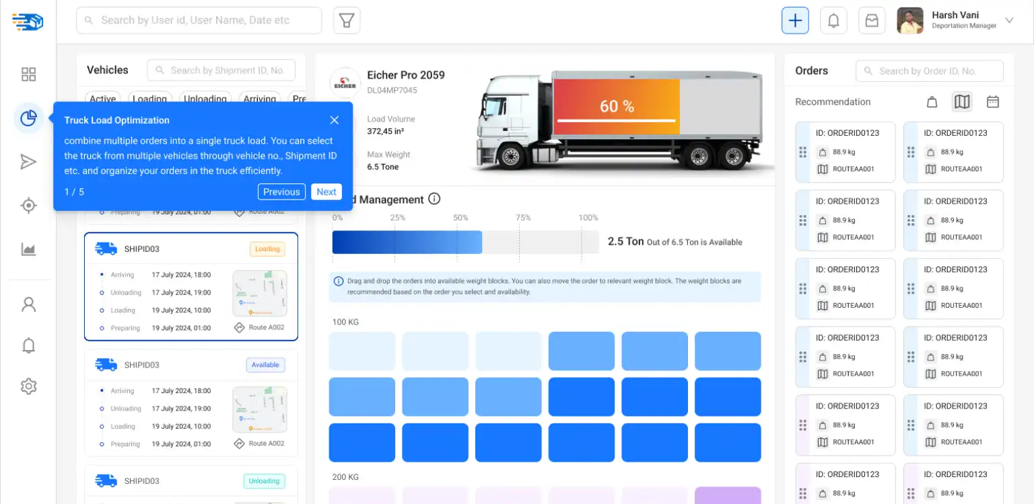Viewport: 1034px width, 504px height.
Task: Open the paper plane dispatch sidebar icon
Action: coord(28,162)
